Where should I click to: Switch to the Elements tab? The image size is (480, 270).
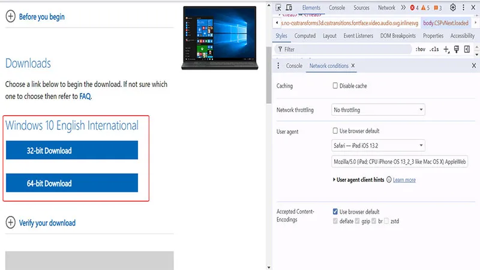pyautogui.click(x=311, y=8)
